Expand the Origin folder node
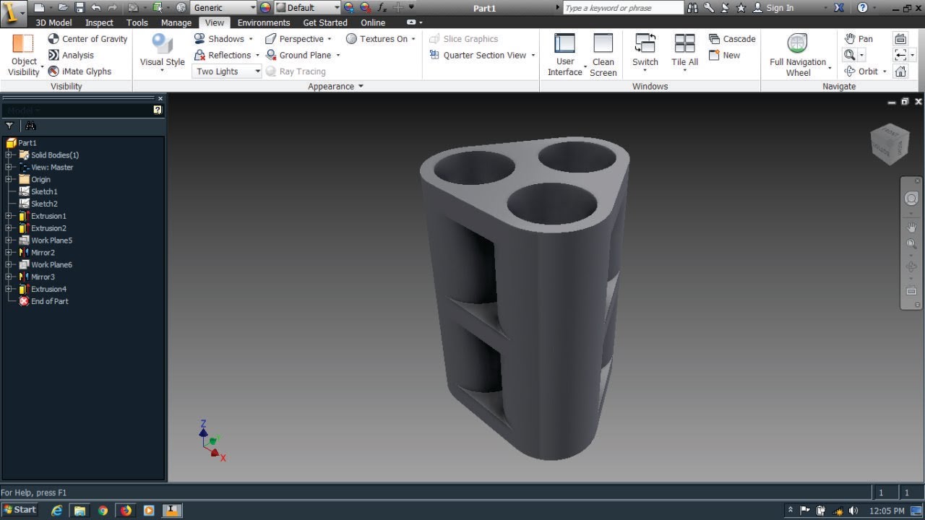This screenshot has width=925, height=520. [8, 179]
